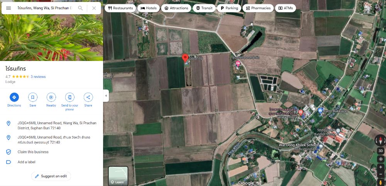Clear the search with X icon

[x=94, y=8]
